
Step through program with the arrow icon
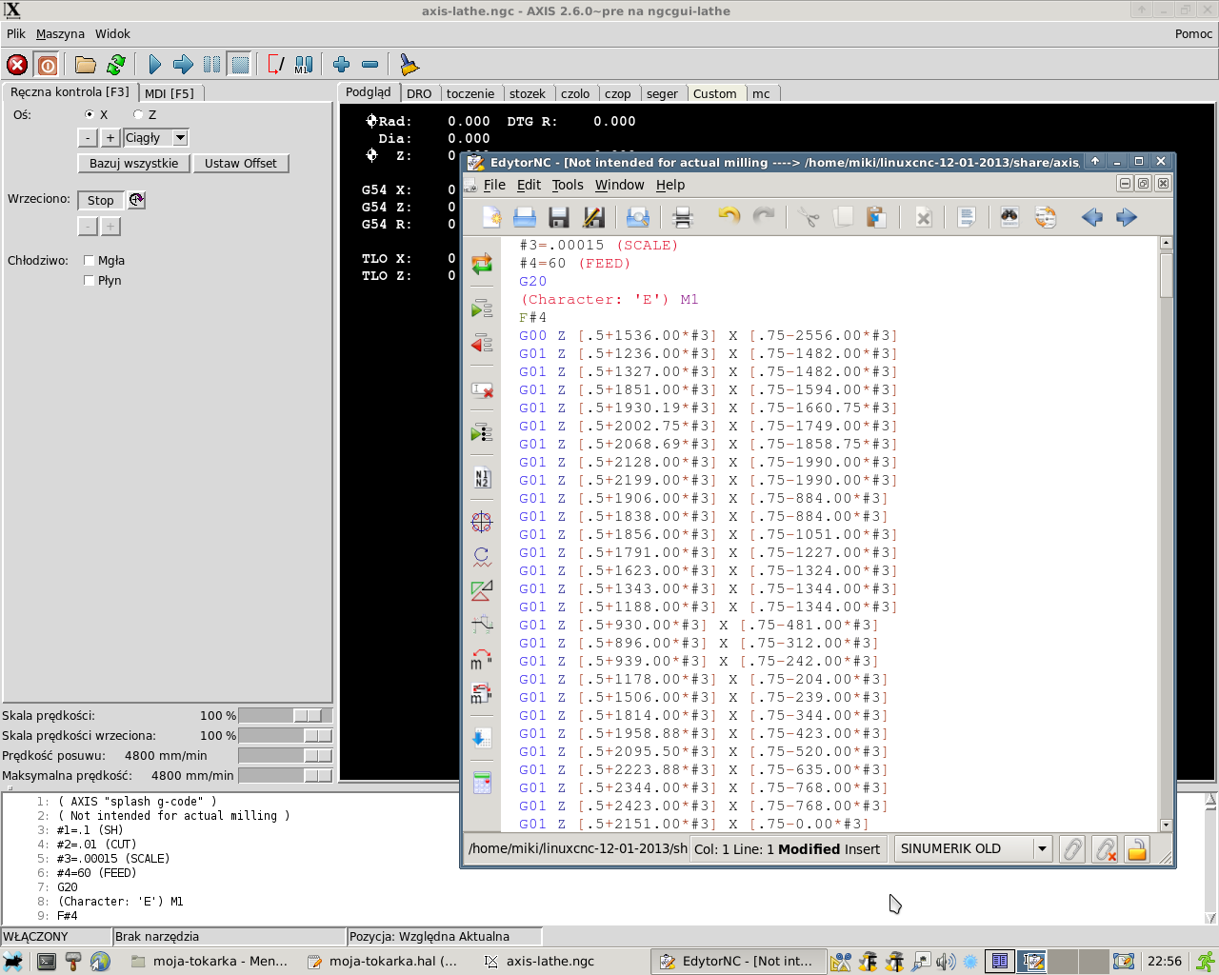[184, 65]
